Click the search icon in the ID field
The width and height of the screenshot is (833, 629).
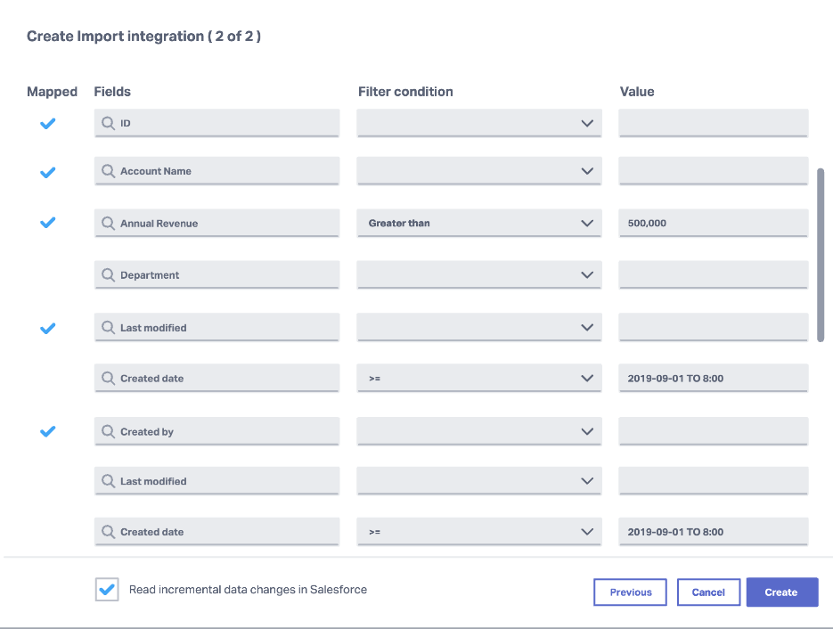point(109,122)
